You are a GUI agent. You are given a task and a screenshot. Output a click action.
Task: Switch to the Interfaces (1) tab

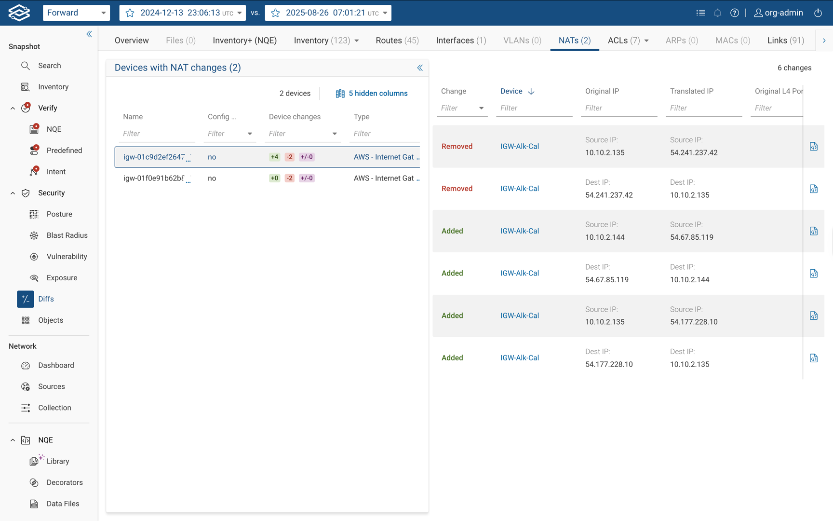(460, 41)
